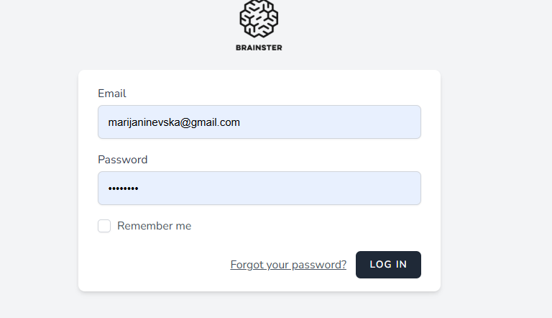Click the word "Forgot" in the reset link
The width and height of the screenshot is (552, 318).
[x=247, y=265]
